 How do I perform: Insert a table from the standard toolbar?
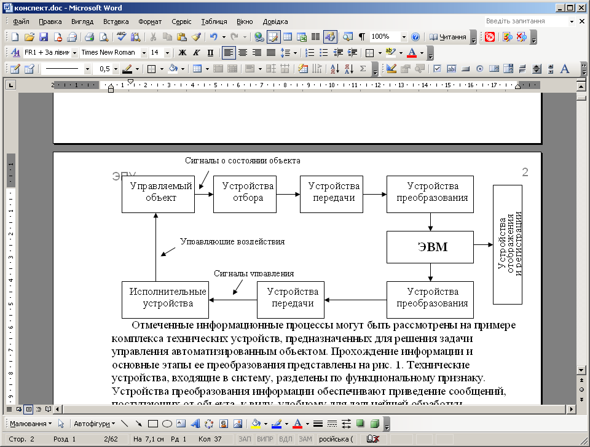pyautogui.click(x=288, y=37)
